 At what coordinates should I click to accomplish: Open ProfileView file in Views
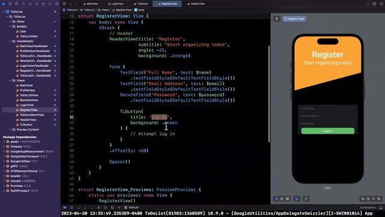[27, 90]
